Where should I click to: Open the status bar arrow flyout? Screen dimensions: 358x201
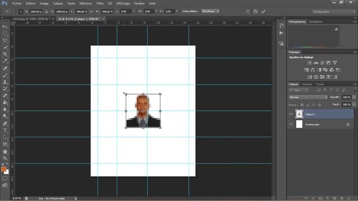(x=76, y=199)
